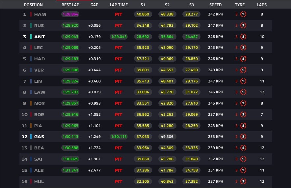Click purple best lap 1:28.864
The height and width of the screenshot is (188, 291).
click(x=70, y=14)
